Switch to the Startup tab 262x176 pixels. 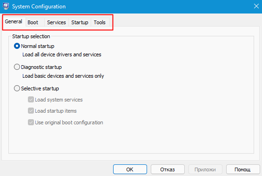[x=80, y=22]
